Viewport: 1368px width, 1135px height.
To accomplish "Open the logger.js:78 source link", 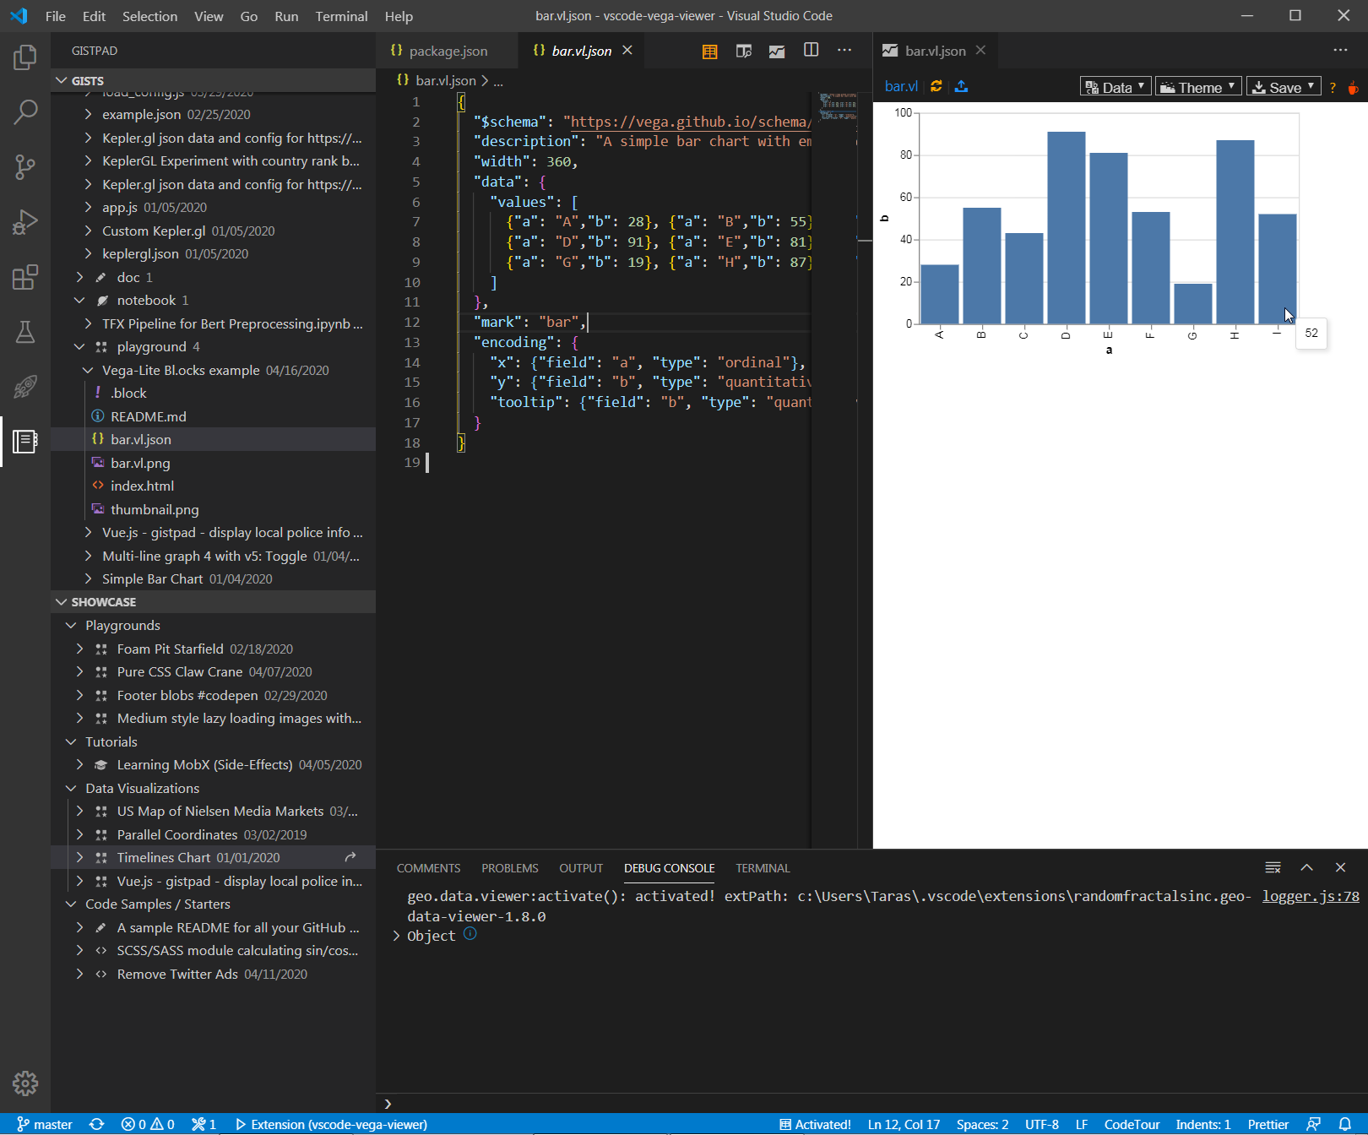I will [x=1311, y=896].
